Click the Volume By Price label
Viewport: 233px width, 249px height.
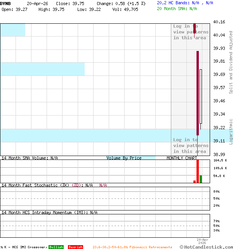pyautogui.click(x=124, y=158)
